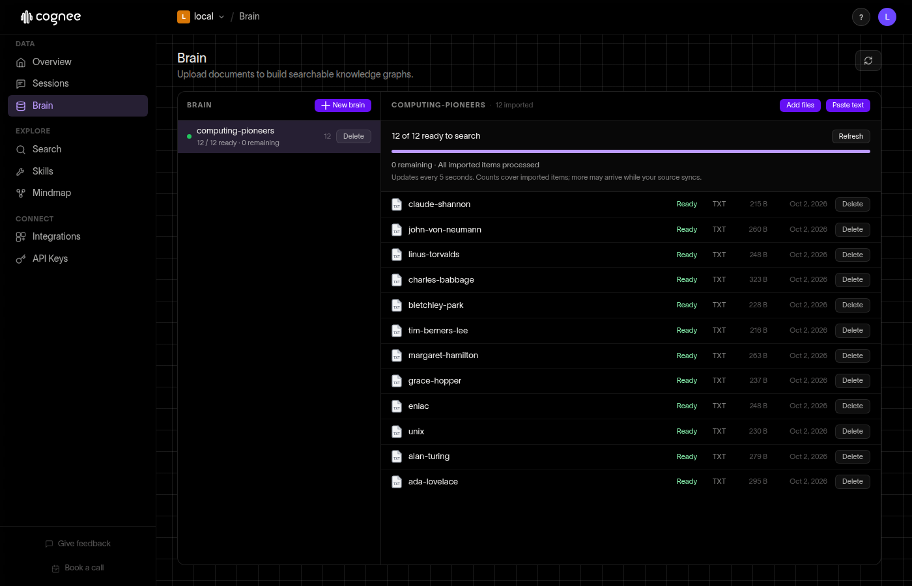Click the Brain breadcrumb in the top bar
The height and width of the screenshot is (586, 912).
[x=249, y=17]
